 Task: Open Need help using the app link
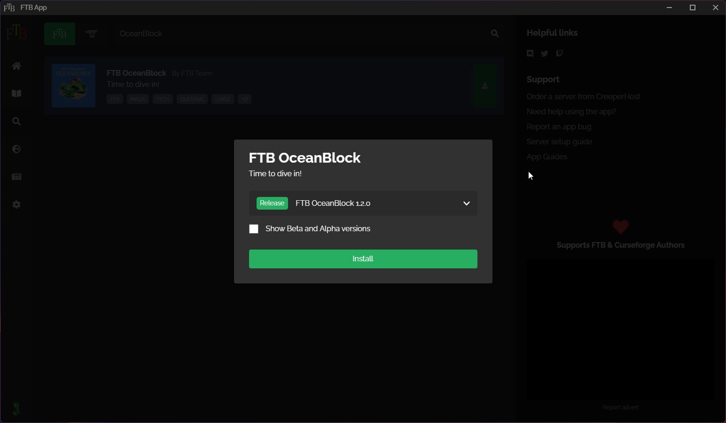(571, 112)
